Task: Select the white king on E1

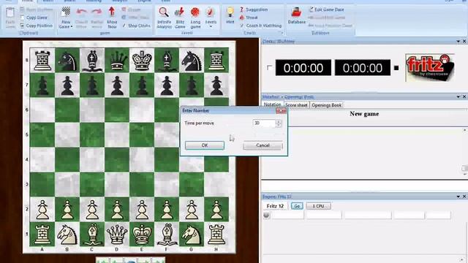Action: coord(142,234)
